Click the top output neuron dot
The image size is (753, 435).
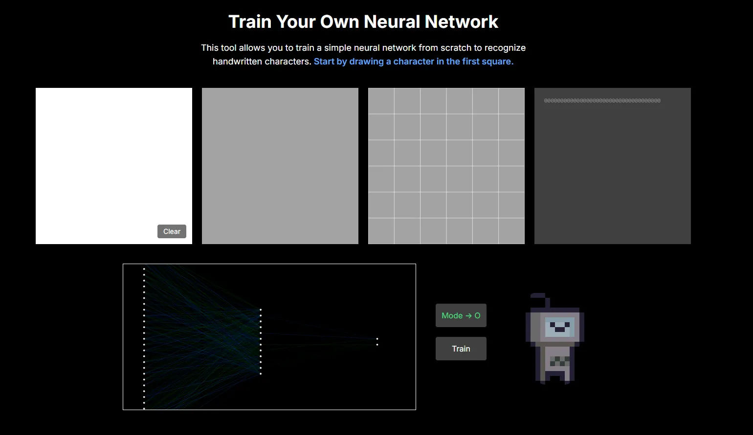pos(377,339)
